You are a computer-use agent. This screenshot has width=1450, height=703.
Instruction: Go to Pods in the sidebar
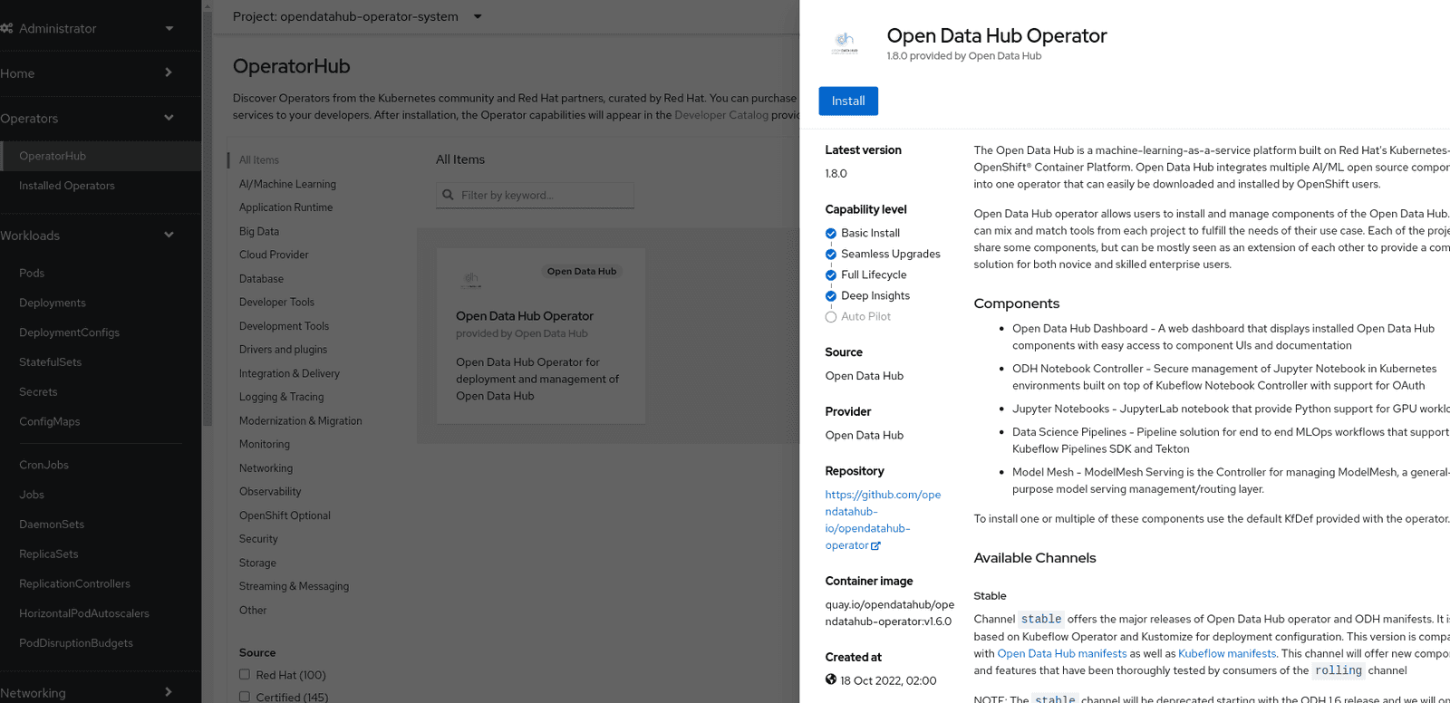(x=32, y=273)
